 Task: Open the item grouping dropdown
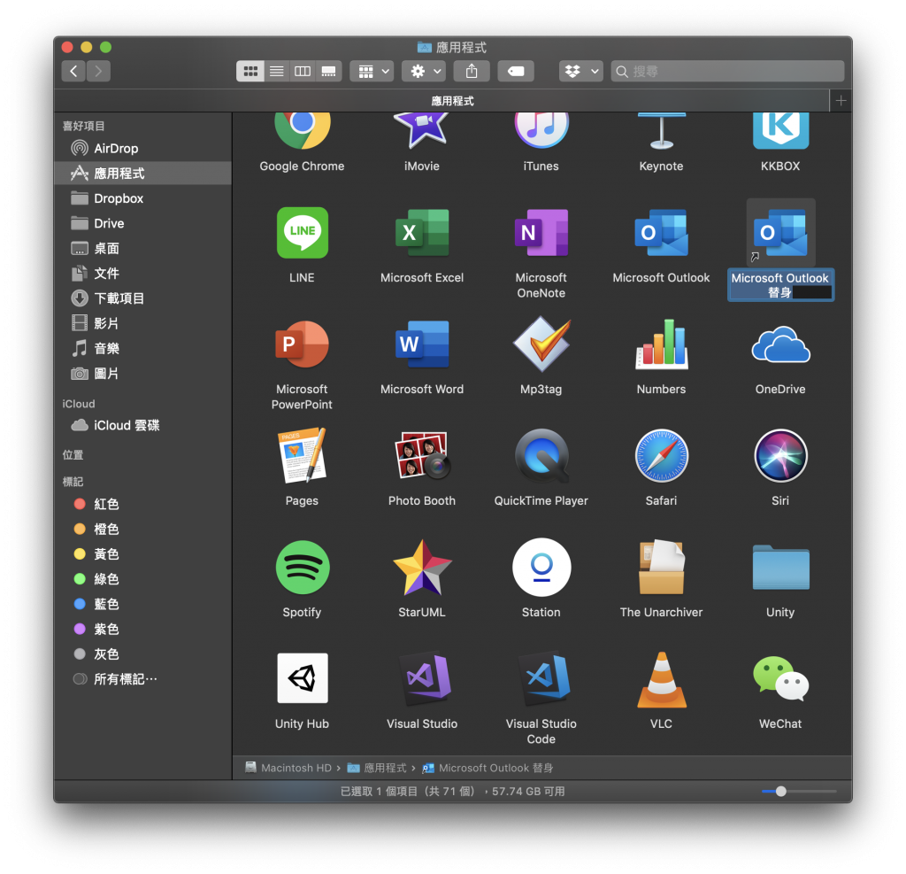[372, 71]
